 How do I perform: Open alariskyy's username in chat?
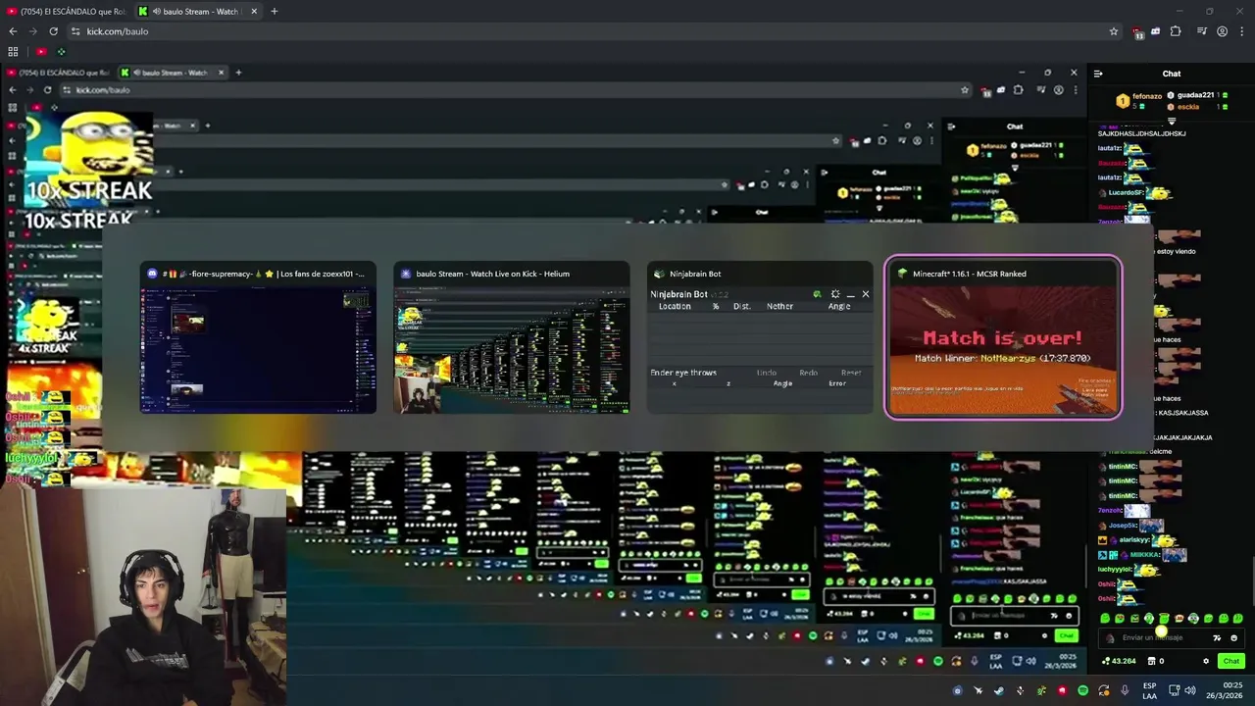coord(1135,540)
